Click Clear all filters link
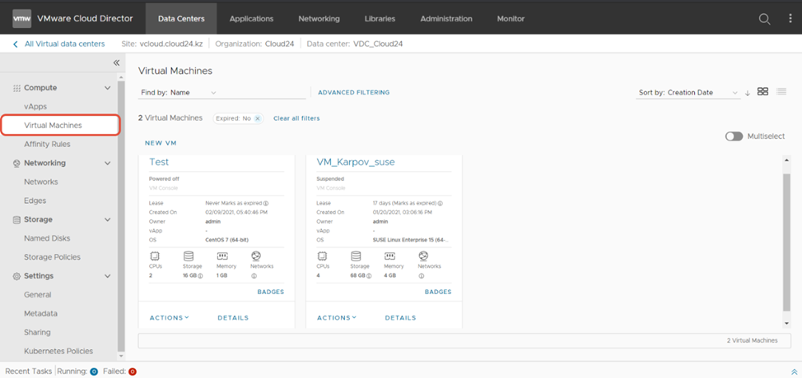 [x=296, y=118]
